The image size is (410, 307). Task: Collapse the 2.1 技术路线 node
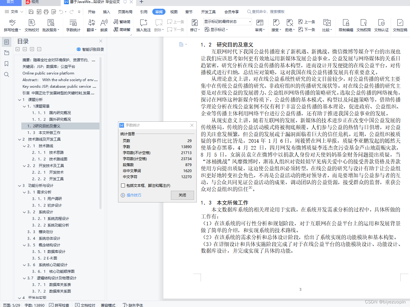[24, 146]
